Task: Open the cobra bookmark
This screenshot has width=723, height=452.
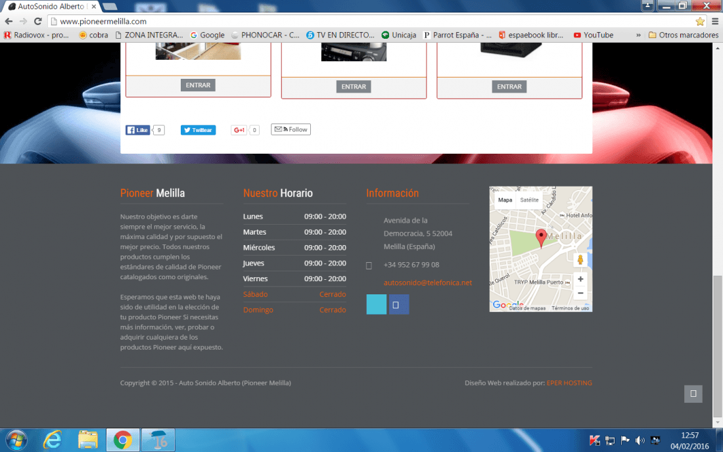Action: [x=93, y=35]
